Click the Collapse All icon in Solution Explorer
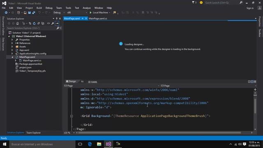 tap(38, 23)
